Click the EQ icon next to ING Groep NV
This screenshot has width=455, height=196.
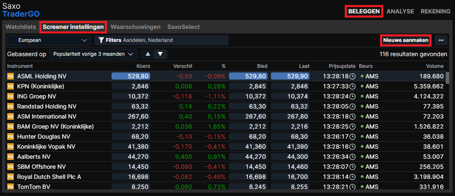tap(10, 96)
